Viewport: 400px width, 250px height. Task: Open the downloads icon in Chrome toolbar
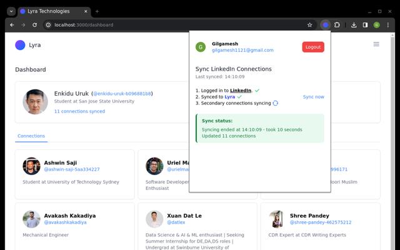point(354,25)
